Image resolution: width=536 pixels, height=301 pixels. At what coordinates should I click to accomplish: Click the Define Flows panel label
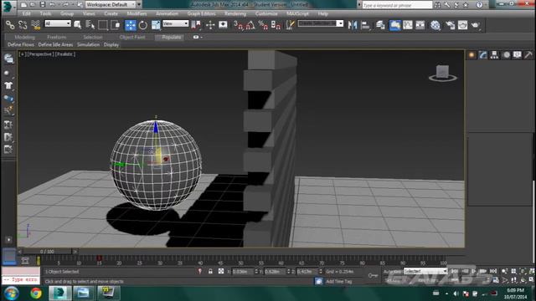[21, 44]
